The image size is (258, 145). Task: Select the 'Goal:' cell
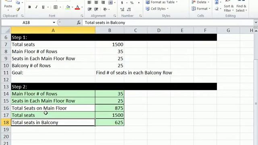[x=53, y=72]
